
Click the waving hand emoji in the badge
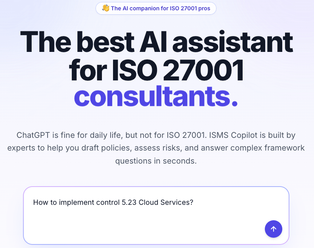pos(105,8)
